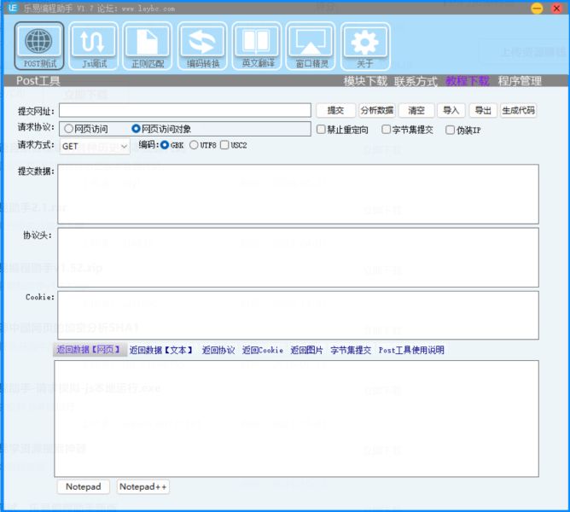Click the 提交 submit button

[x=335, y=110]
